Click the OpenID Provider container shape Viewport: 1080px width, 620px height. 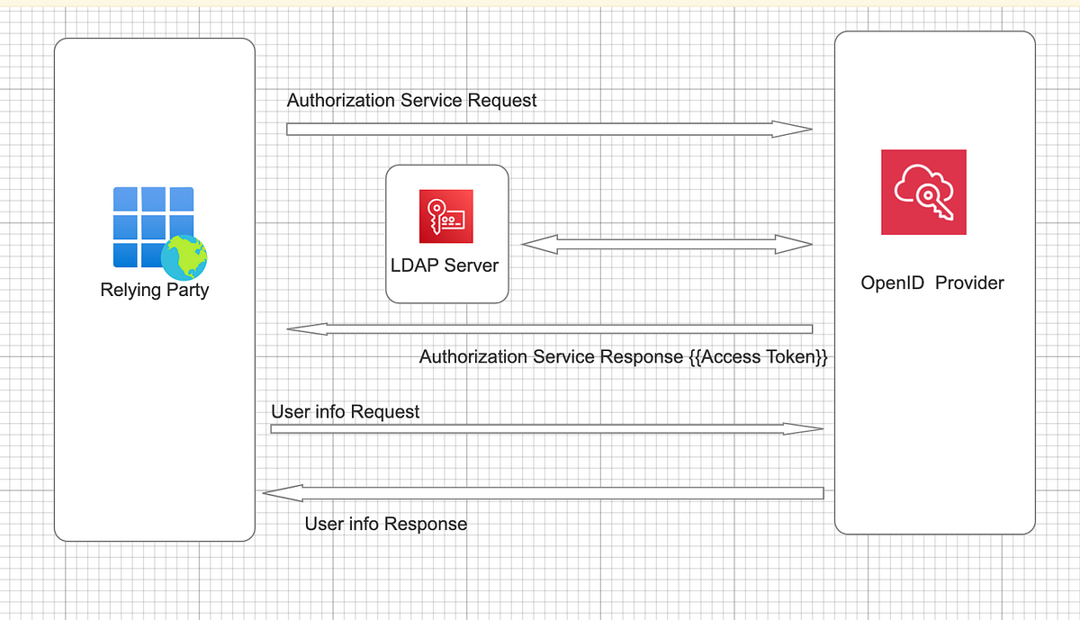(933, 405)
